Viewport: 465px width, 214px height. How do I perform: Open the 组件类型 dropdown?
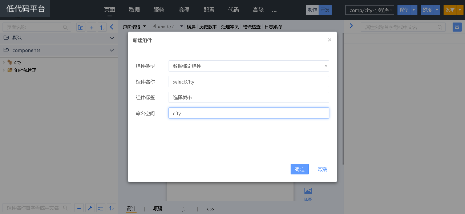pos(248,66)
